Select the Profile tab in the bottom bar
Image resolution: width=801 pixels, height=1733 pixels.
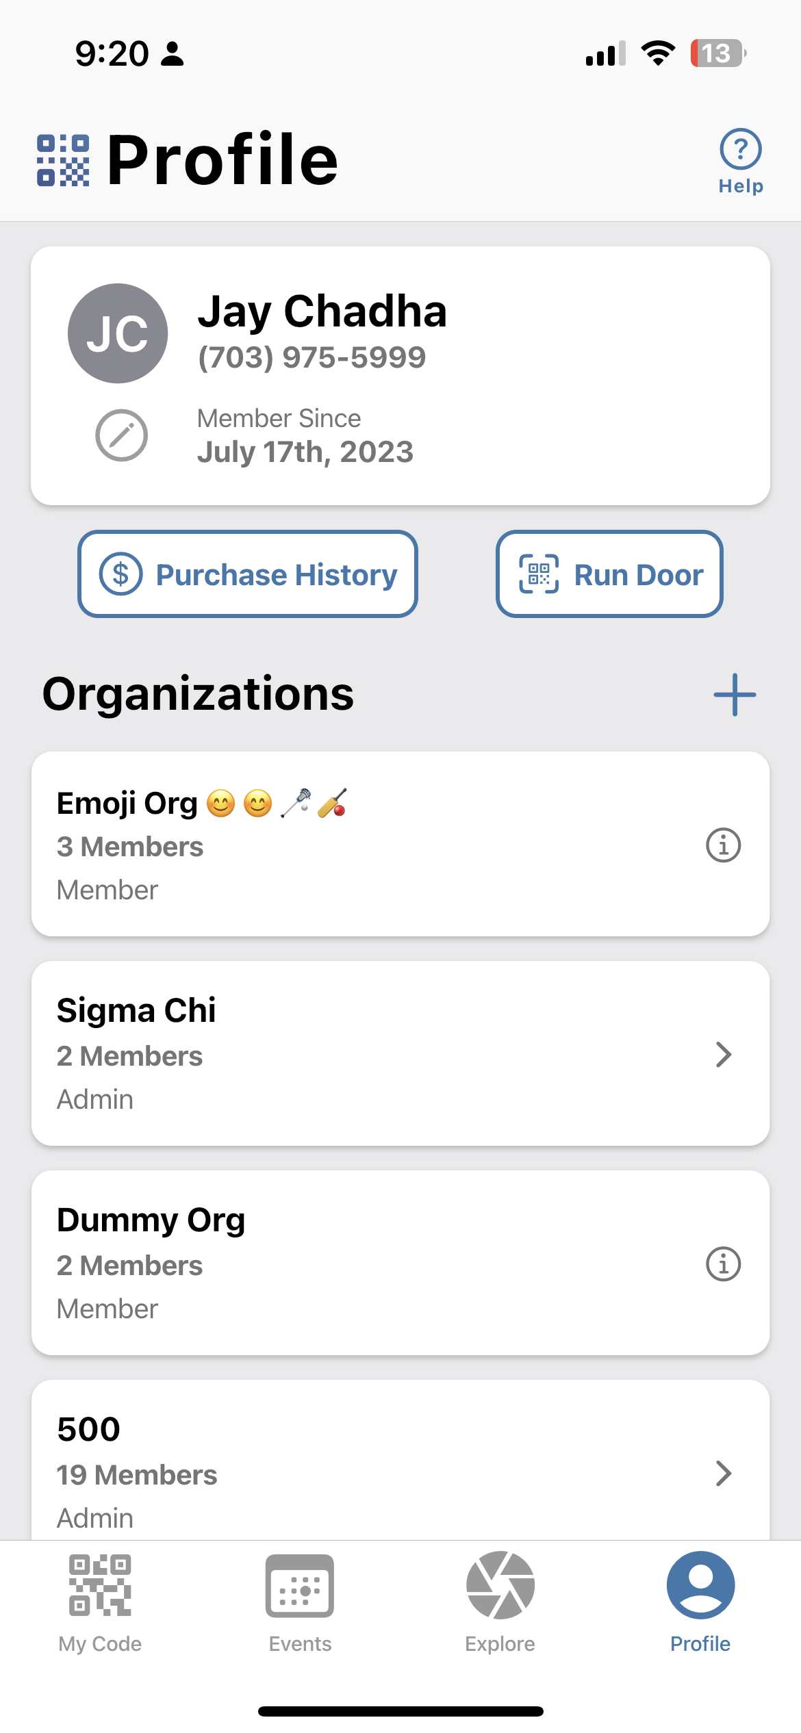point(700,1603)
